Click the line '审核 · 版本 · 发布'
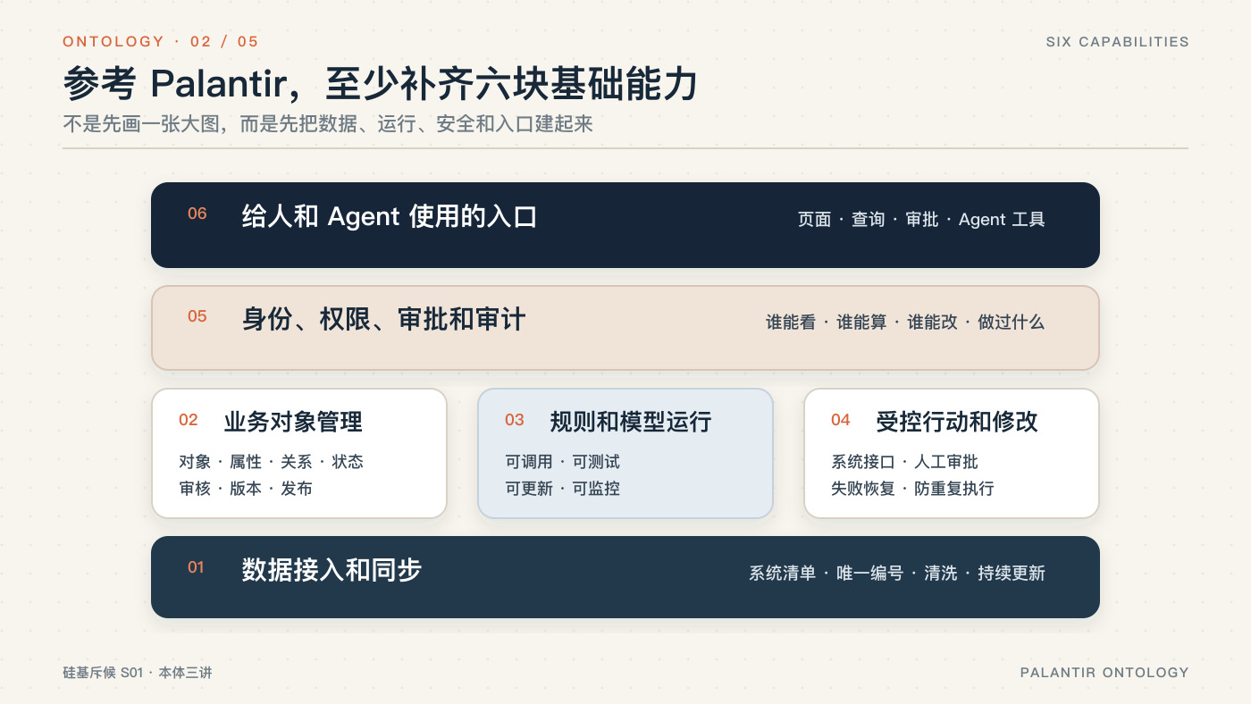The width and height of the screenshot is (1251, 704). pyautogui.click(x=245, y=489)
